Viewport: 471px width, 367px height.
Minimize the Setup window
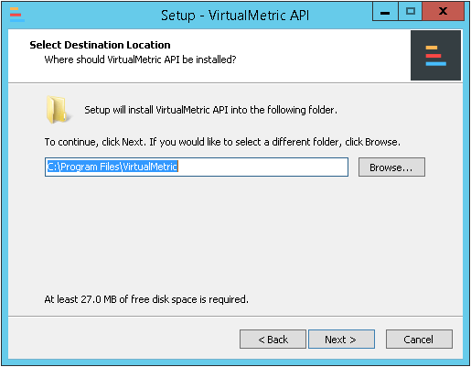385,12
